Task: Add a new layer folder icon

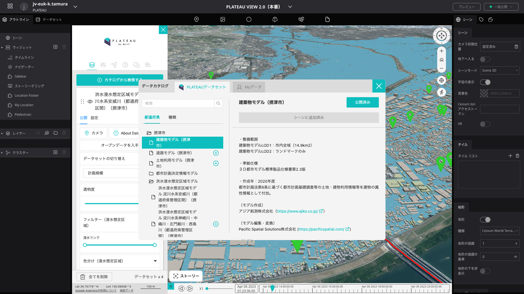Action: (55, 133)
